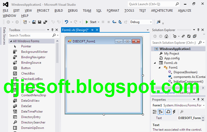The height and width of the screenshot is (132, 207).
Task: Click the Quick Launch search magnifier icon
Action: click(x=177, y=4)
